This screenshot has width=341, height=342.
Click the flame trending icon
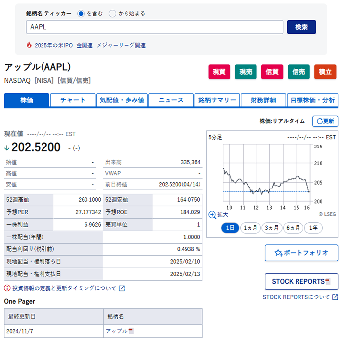pyautogui.click(x=29, y=45)
